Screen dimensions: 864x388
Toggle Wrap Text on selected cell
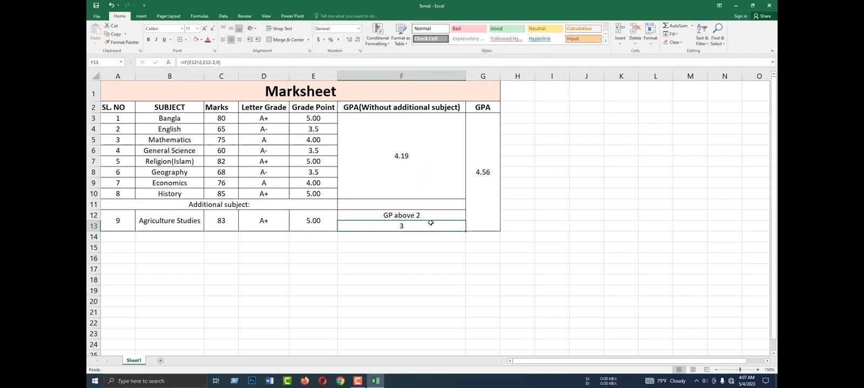coord(279,29)
